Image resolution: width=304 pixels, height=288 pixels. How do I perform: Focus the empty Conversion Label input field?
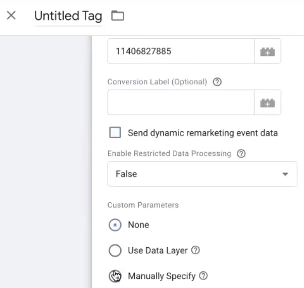[181, 102]
